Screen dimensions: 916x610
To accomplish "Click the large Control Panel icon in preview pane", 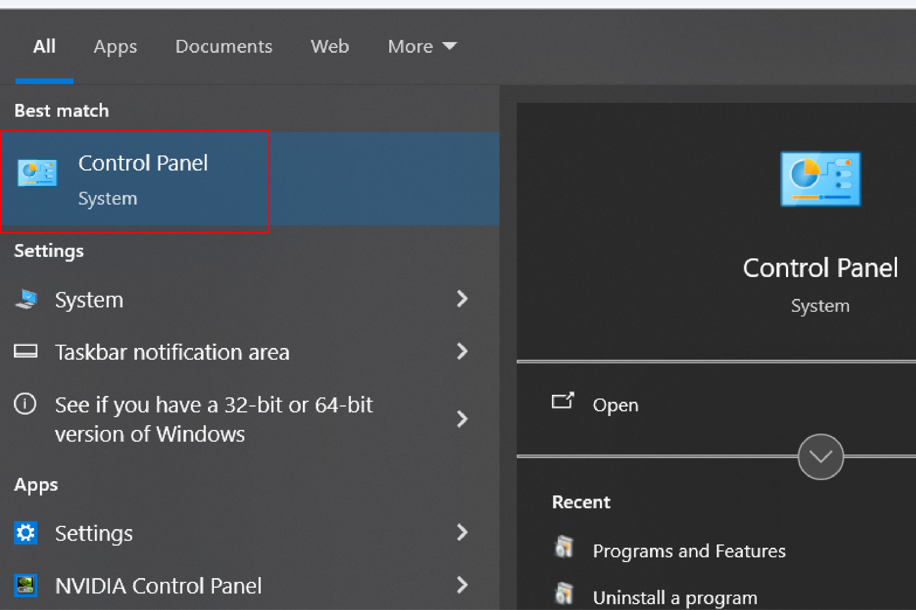I will click(821, 179).
